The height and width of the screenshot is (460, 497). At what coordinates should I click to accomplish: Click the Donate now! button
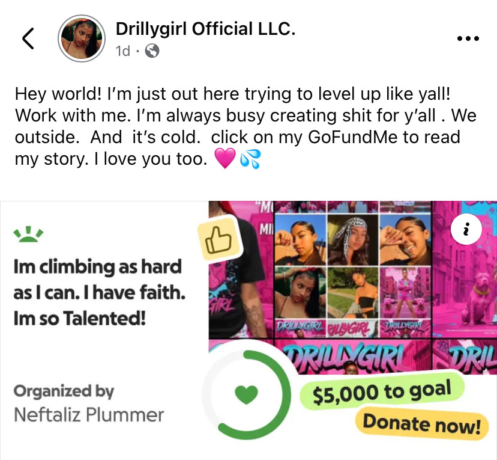click(421, 424)
